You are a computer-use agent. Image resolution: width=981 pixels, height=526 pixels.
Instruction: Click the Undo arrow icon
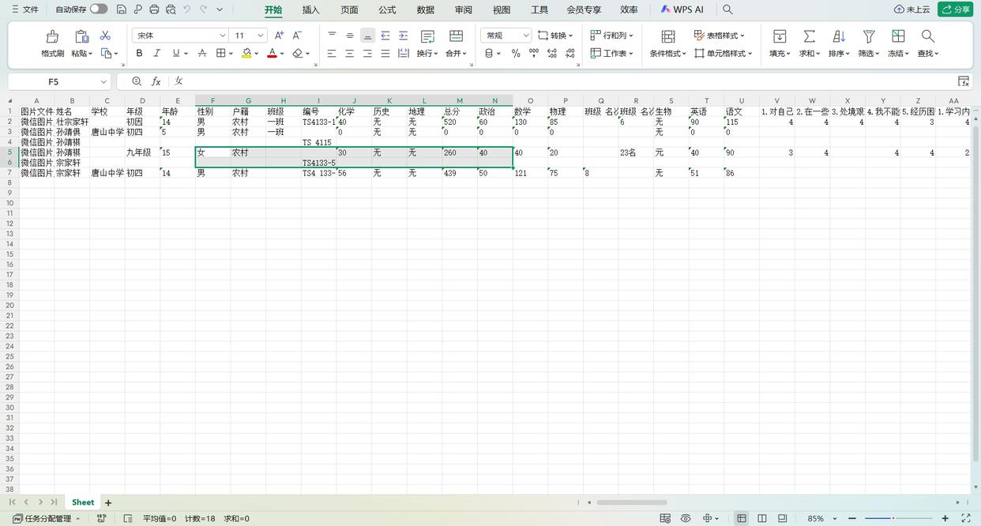coord(187,9)
